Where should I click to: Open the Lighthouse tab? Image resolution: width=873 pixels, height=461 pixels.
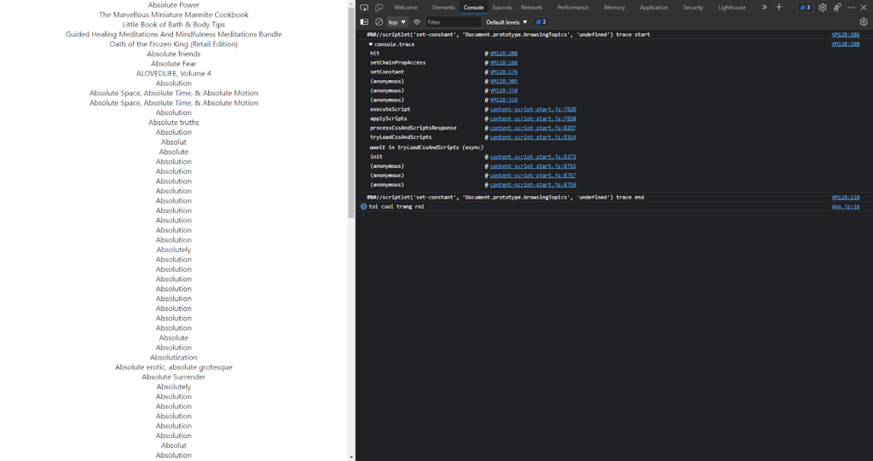pos(731,7)
